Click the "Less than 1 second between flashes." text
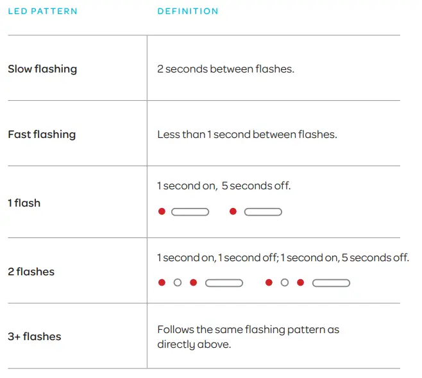This screenshot has width=422, height=378. [247, 134]
